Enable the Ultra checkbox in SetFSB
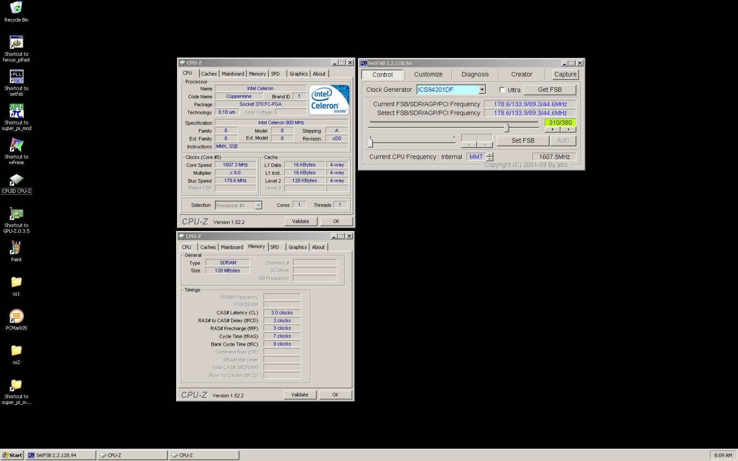Image resolution: width=738 pixels, height=461 pixels. click(x=502, y=90)
